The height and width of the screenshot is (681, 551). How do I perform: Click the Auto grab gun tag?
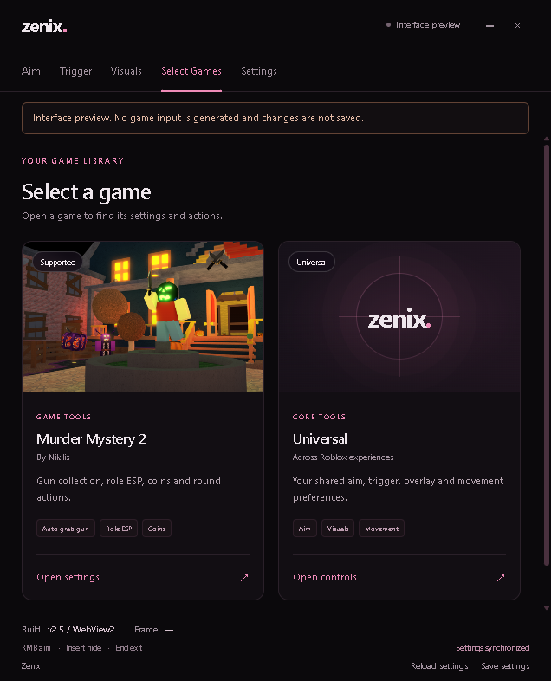[x=66, y=529]
